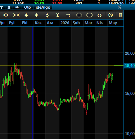Screen dimensions: 135x139
Task: Zoom in with the plus circle icon
Action: click(x=79, y=15)
